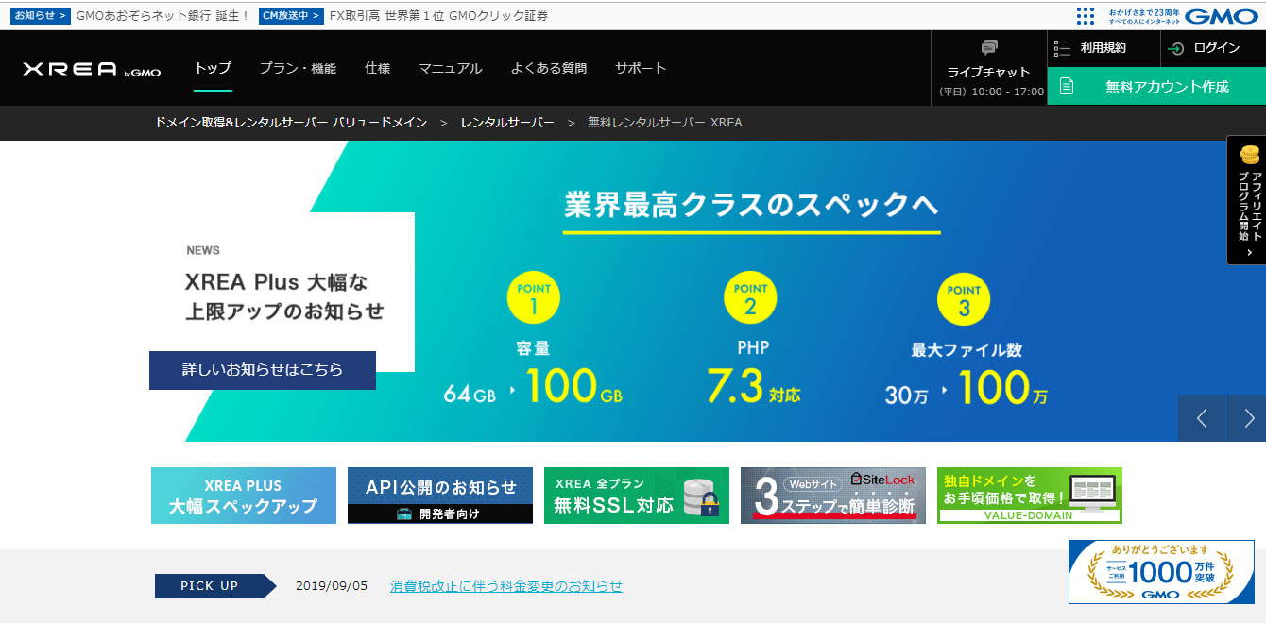Open GMOあおぞらネット銀行 誕生 notice link

pos(163,15)
